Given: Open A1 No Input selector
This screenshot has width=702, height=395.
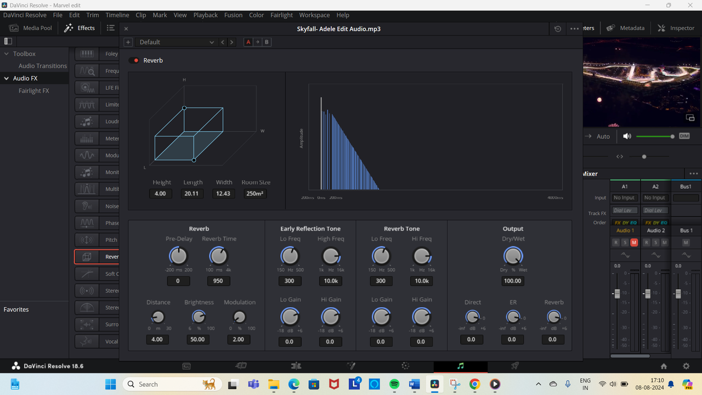Looking at the screenshot, I should tap(625, 198).
